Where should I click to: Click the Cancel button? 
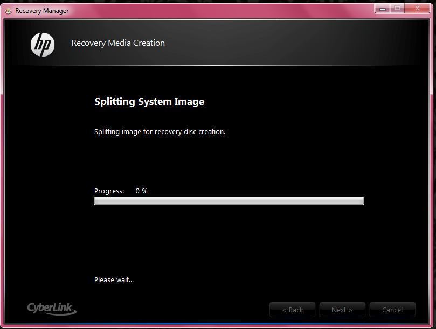click(x=392, y=310)
